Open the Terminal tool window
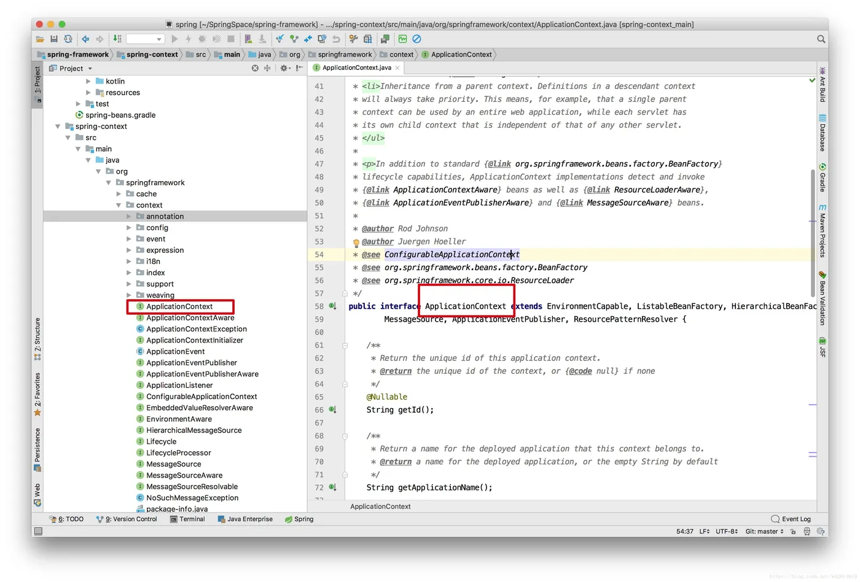The image size is (860, 582). click(187, 519)
